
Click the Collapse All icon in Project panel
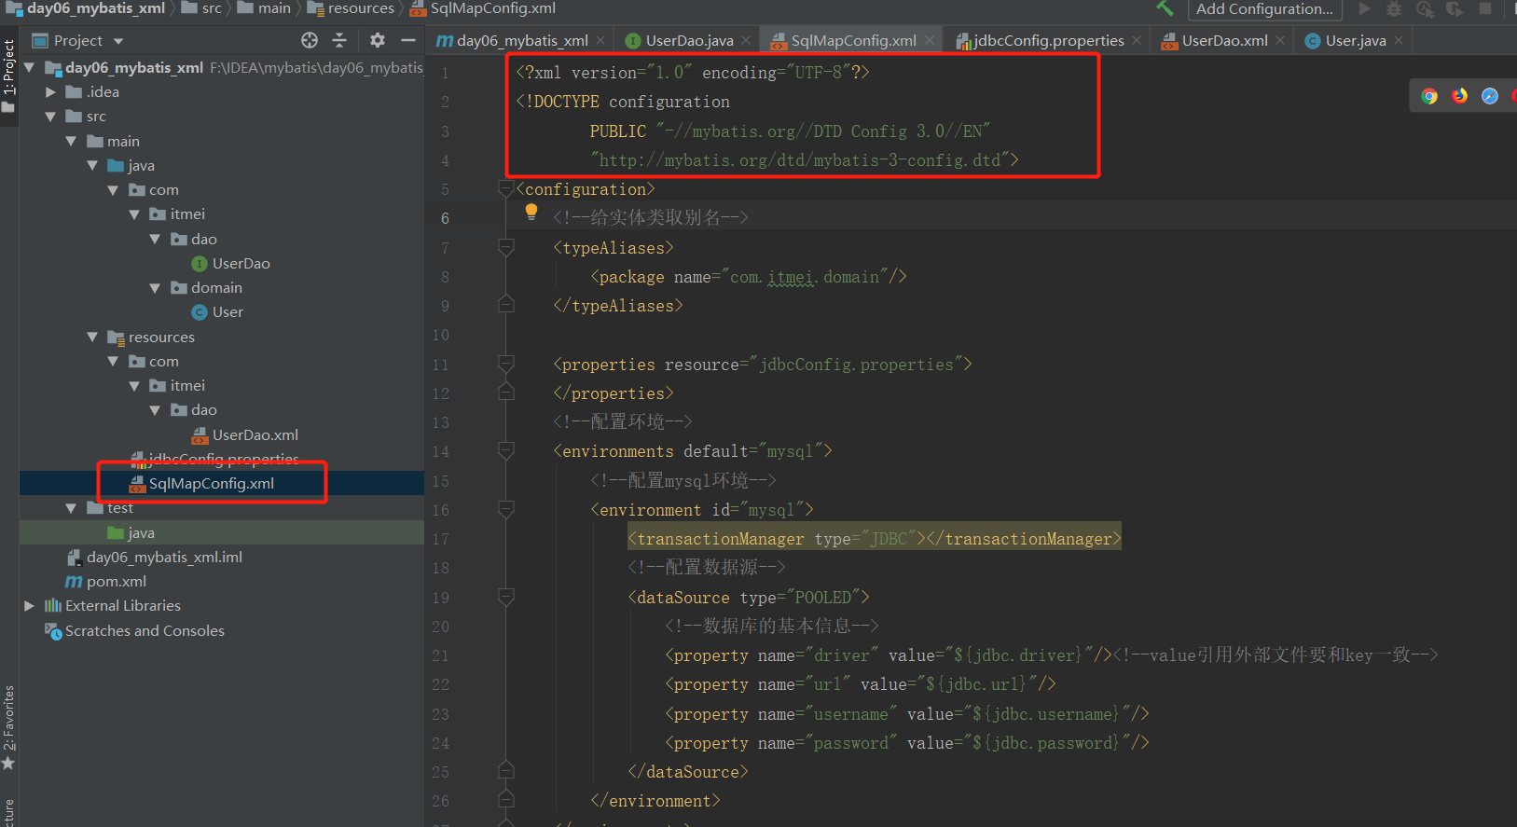point(339,40)
